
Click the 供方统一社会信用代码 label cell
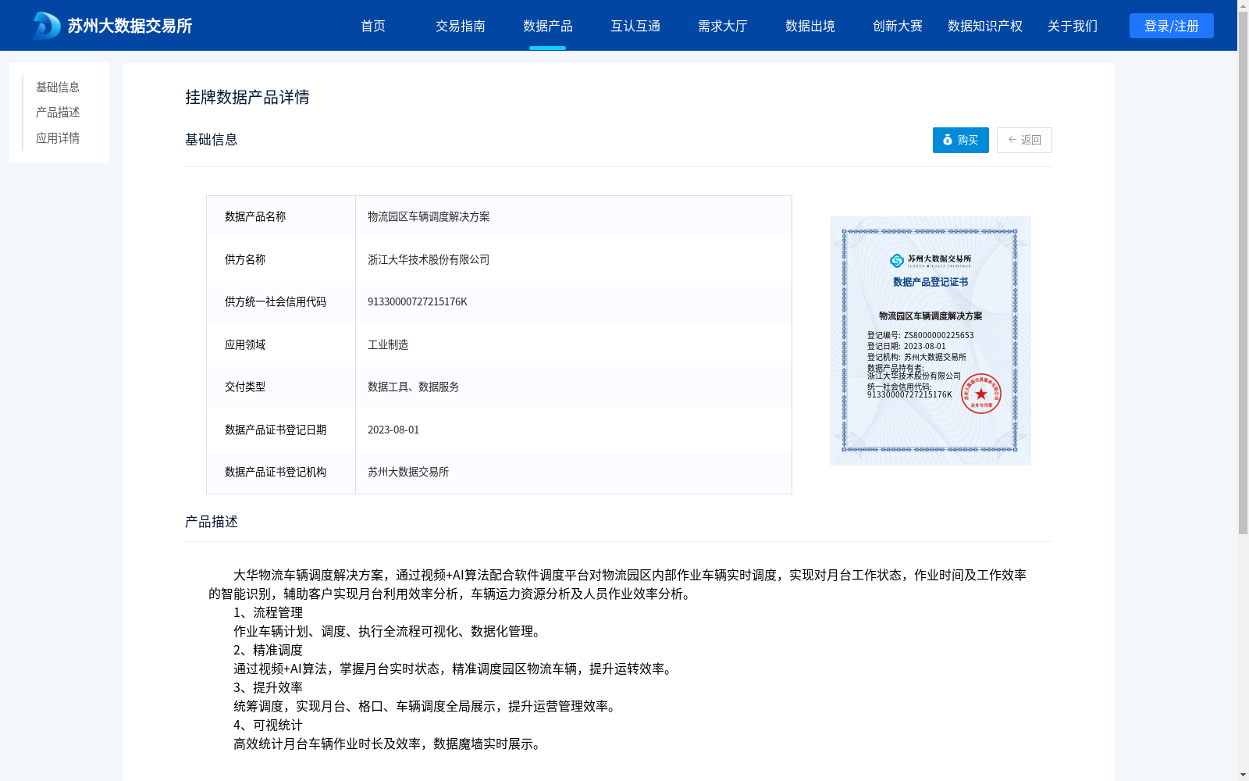[x=281, y=302]
